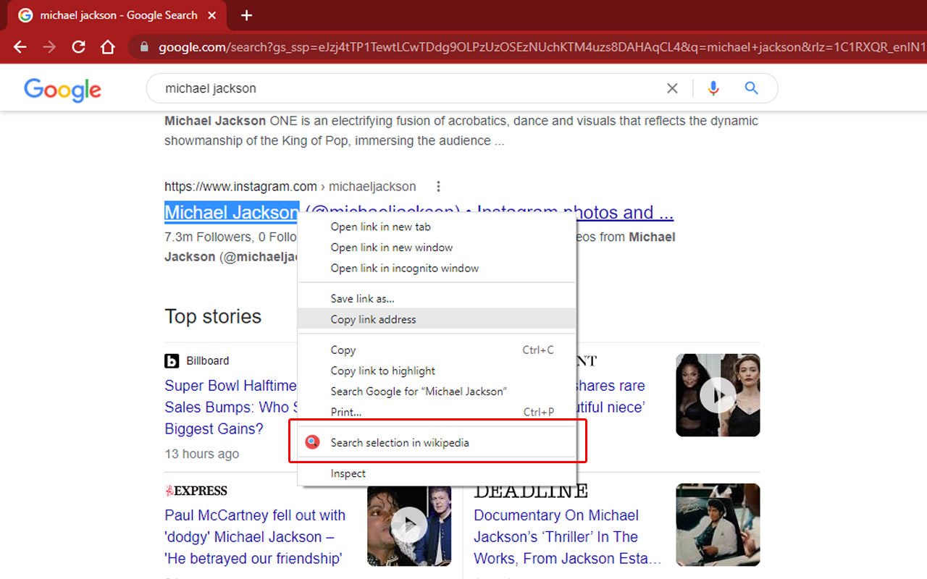Click the lock icon in address bar
Image resolution: width=927 pixels, height=579 pixels.
[x=144, y=47]
